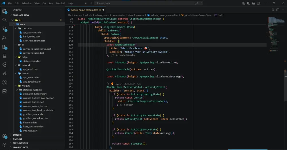The image size is (287, 150).
Task: Open the Source Control view
Action: point(4,29)
